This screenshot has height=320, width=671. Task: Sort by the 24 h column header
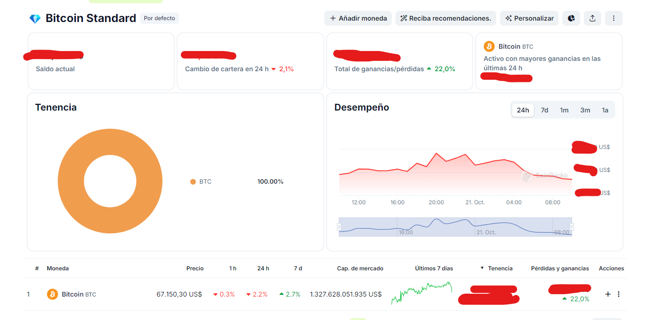tap(263, 268)
